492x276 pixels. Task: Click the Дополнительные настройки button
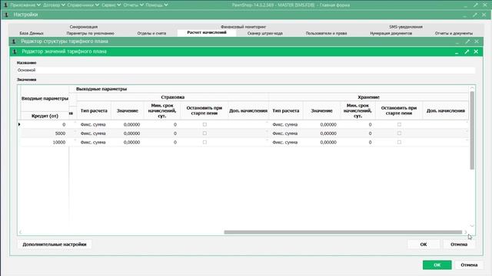click(x=55, y=245)
